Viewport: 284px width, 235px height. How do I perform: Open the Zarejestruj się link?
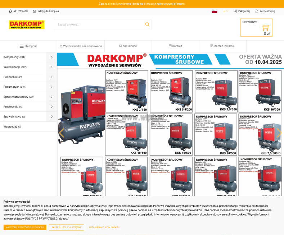coord(267,11)
